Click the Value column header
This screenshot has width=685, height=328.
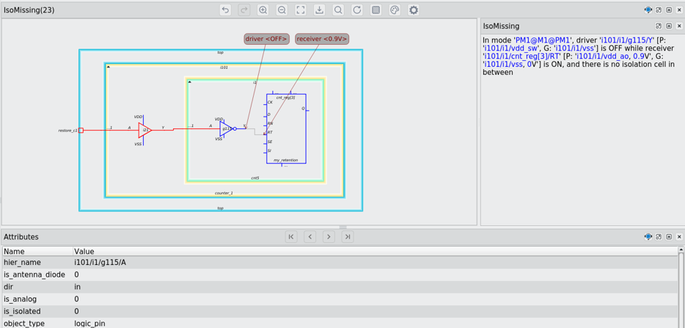375,252
